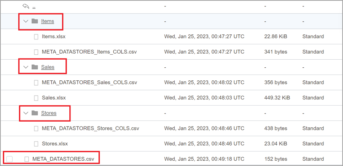Screen dimensions: 343x166
Task: Click the file icon beside Stores.xlsx
Action: click(36, 144)
